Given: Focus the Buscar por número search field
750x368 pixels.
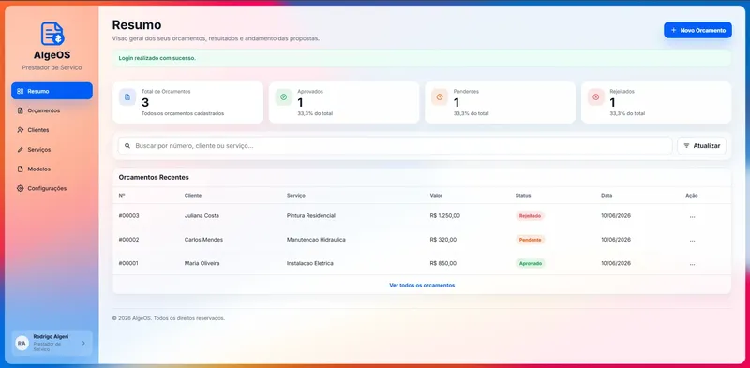Looking at the screenshot, I should click(395, 146).
